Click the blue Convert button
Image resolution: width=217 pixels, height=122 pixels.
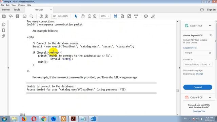point(198,87)
